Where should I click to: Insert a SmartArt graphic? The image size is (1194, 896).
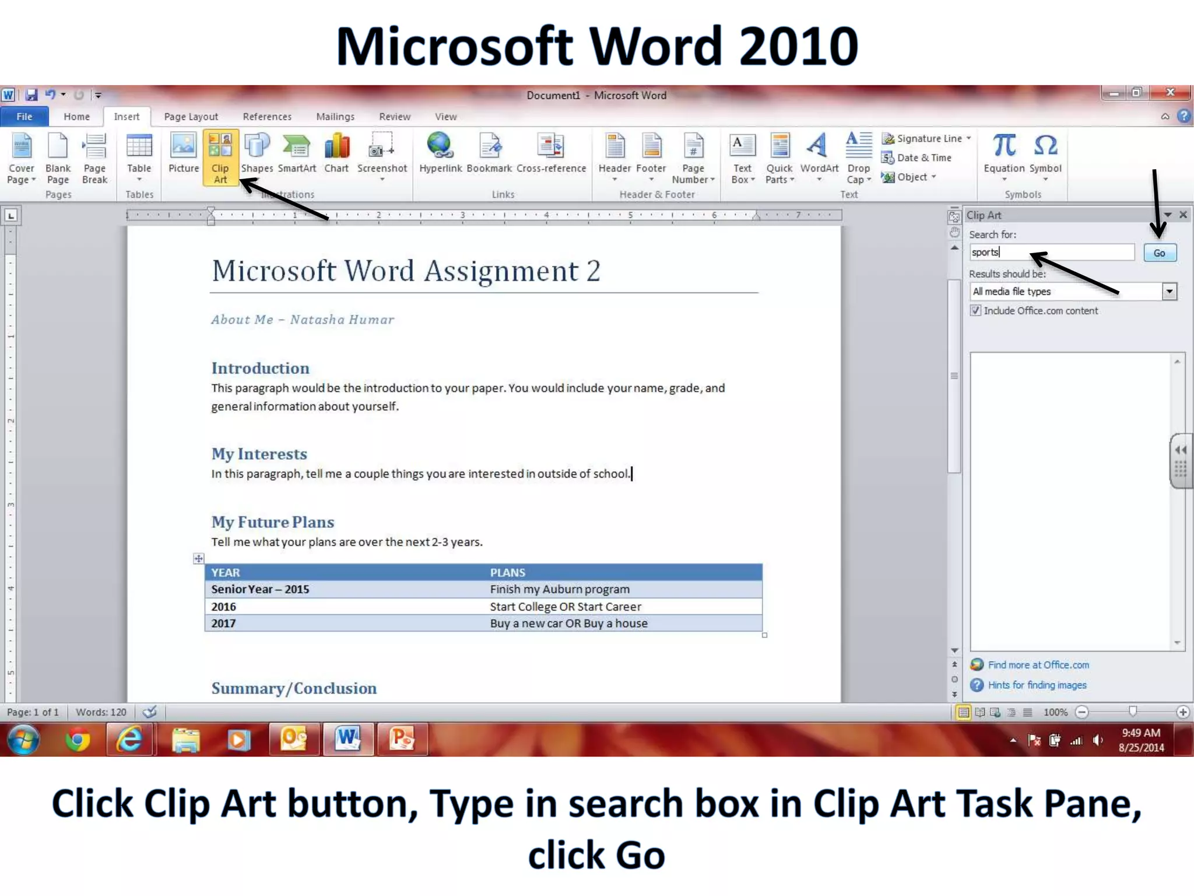click(x=297, y=153)
